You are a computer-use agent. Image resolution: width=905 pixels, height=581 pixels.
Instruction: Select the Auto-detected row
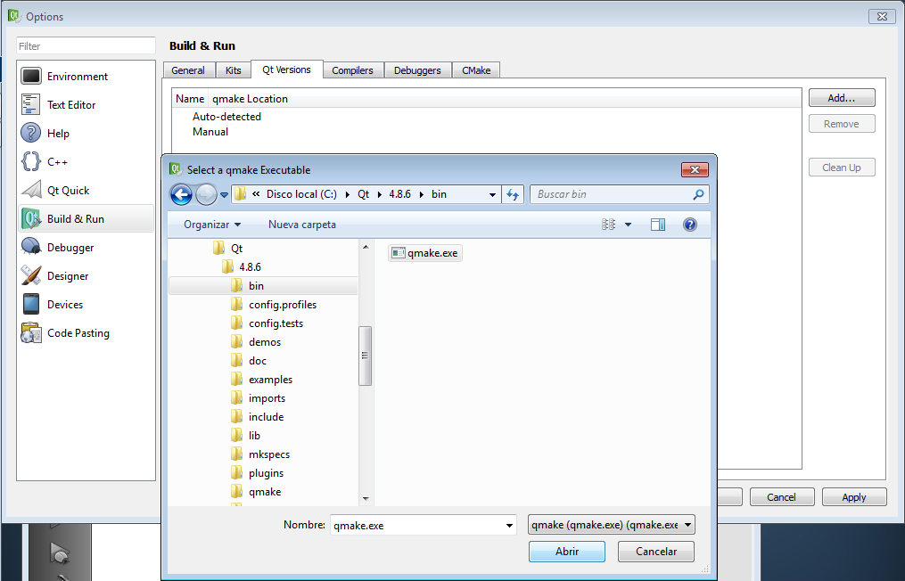(x=226, y=117)
